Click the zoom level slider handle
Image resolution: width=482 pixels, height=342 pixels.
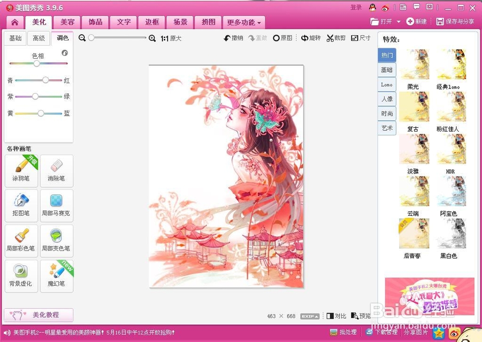coord(91,38)
